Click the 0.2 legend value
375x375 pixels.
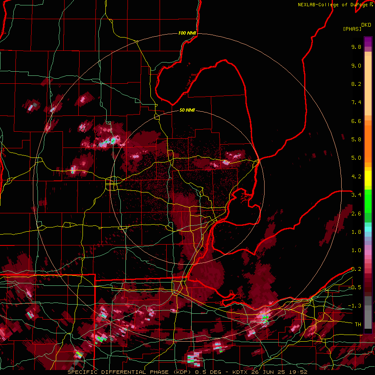click(356, 269)
